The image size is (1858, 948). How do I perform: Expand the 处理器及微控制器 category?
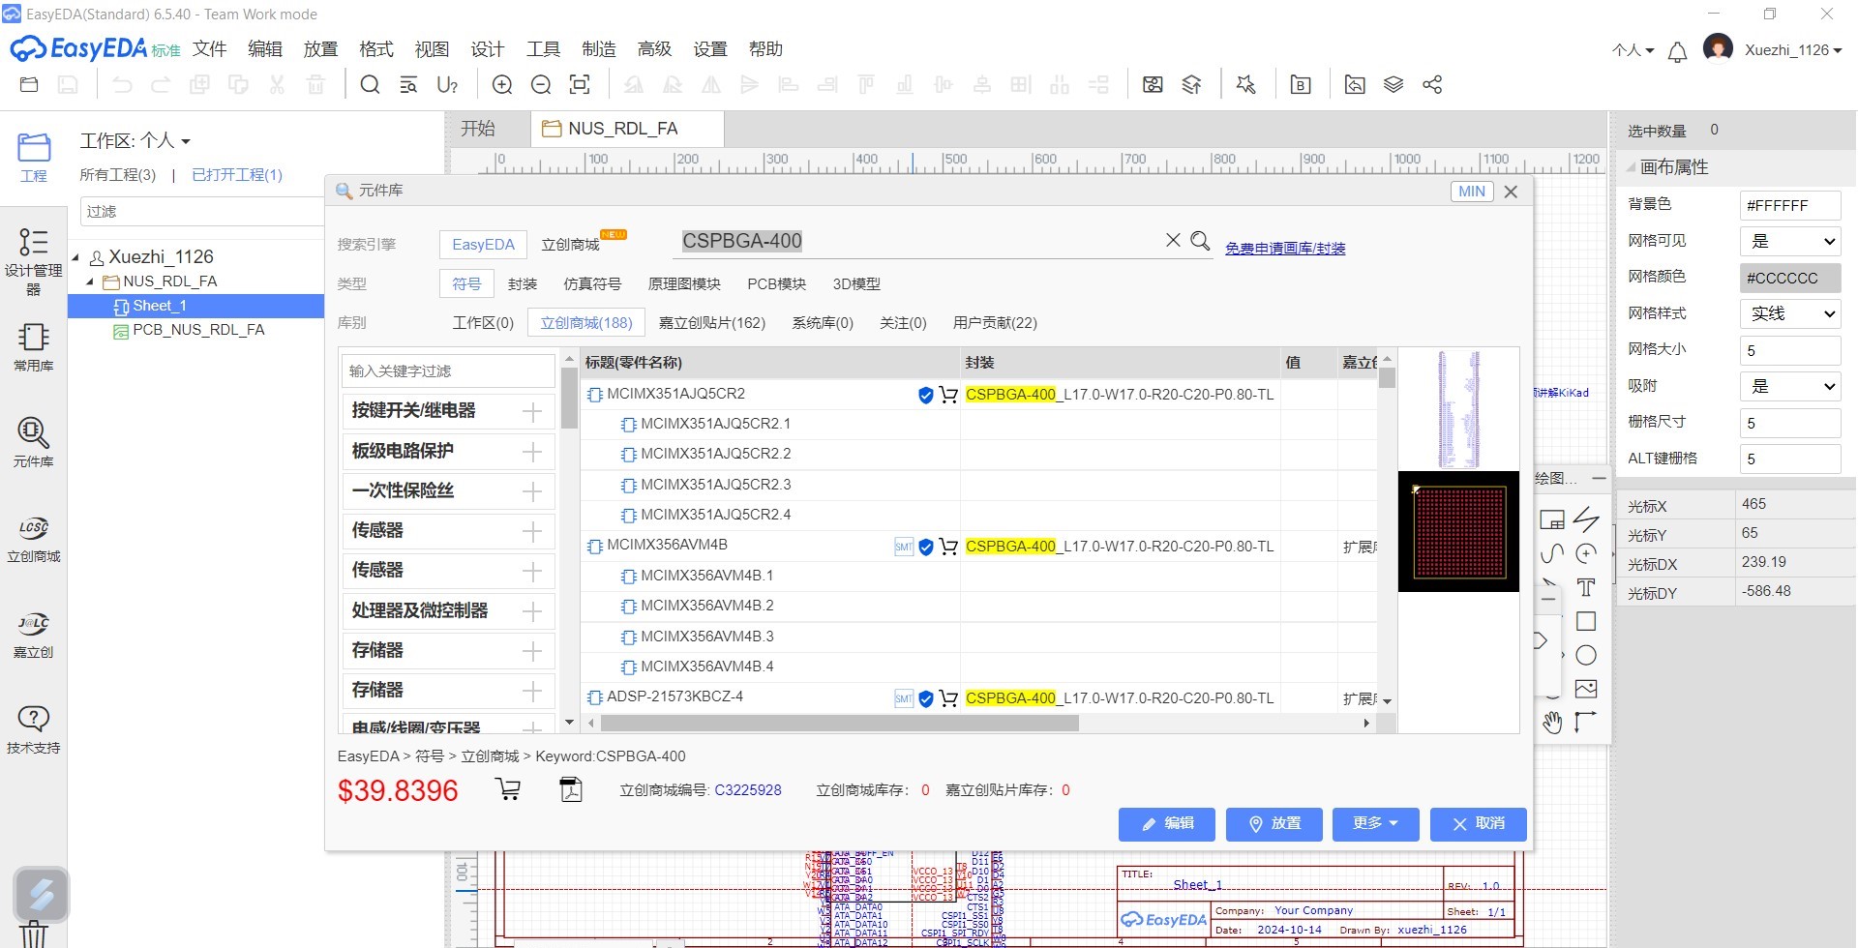(532, 611)
